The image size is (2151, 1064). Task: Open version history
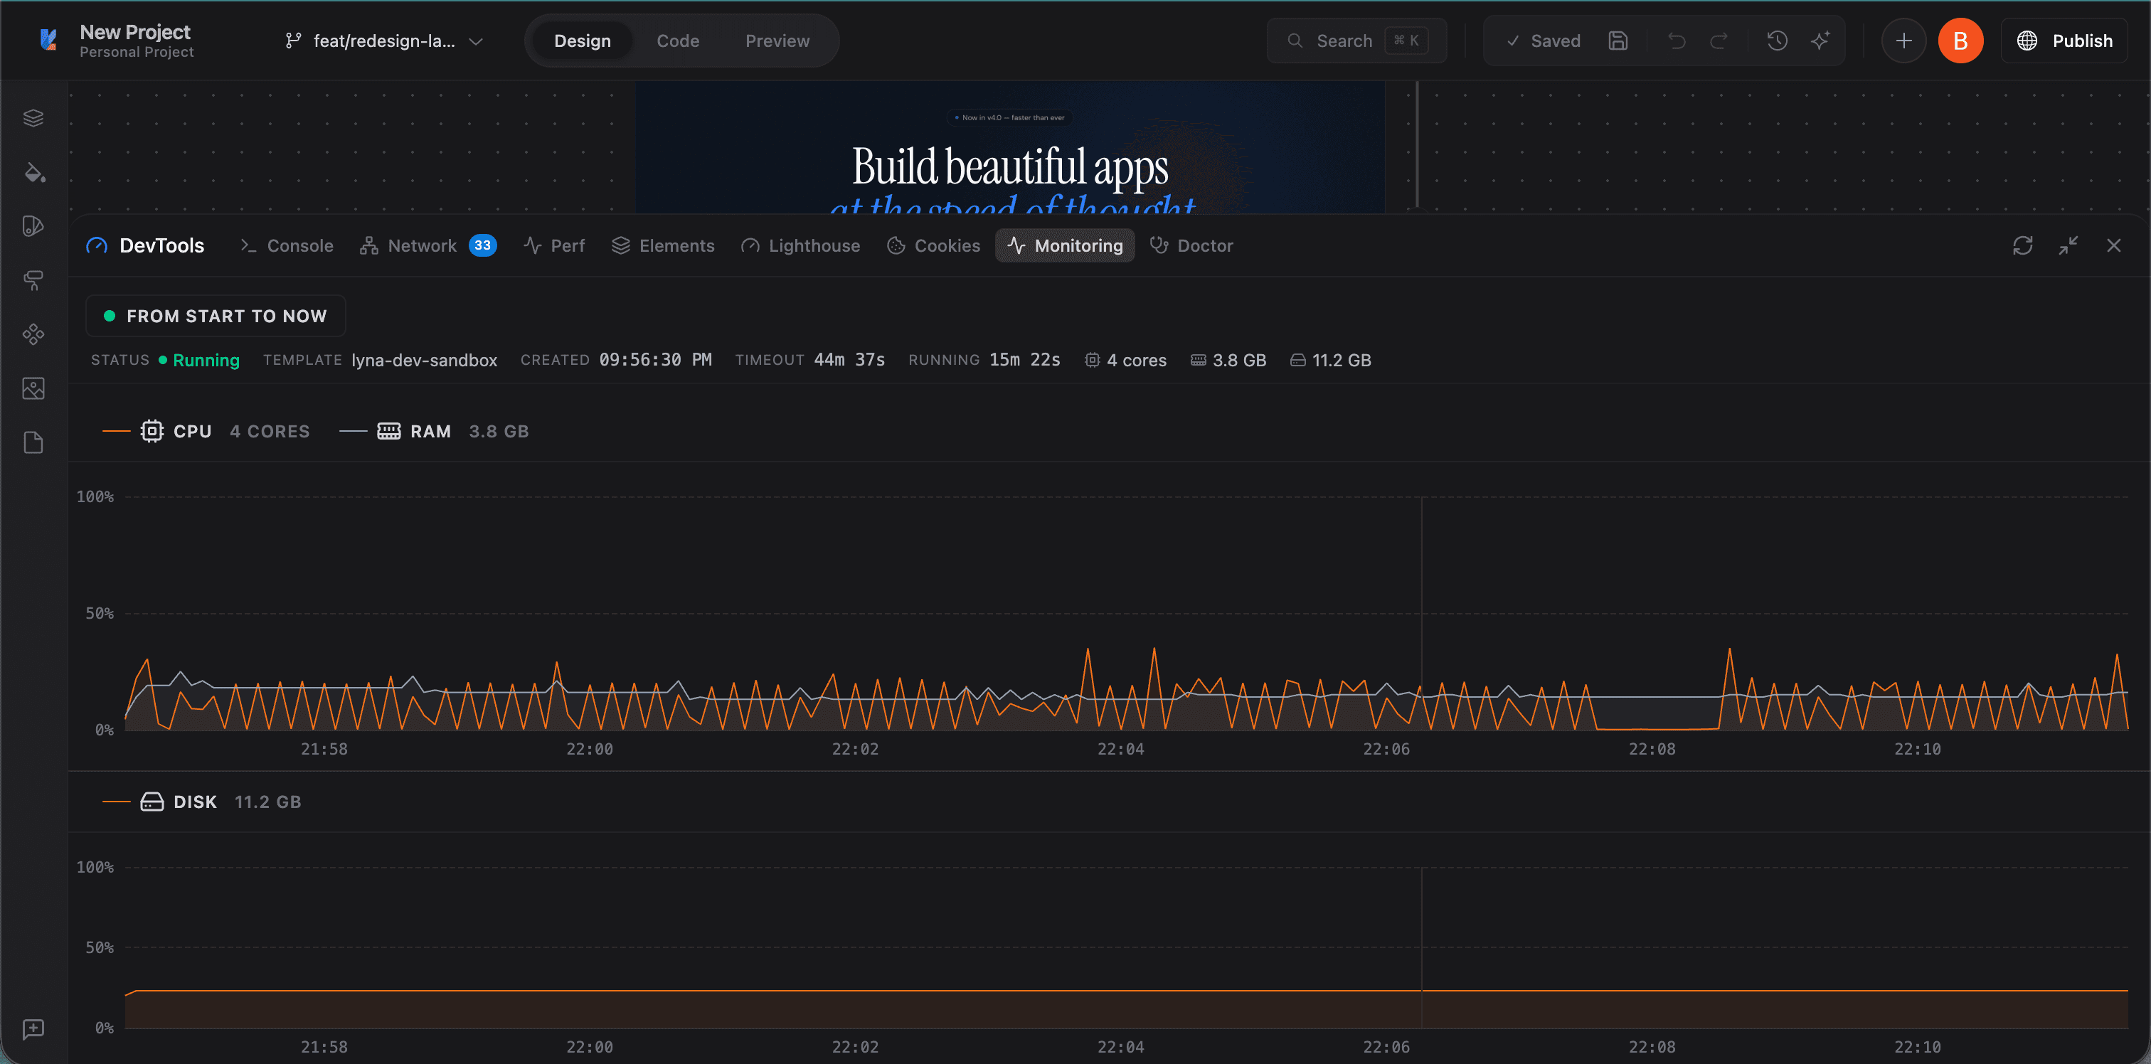1777,40
